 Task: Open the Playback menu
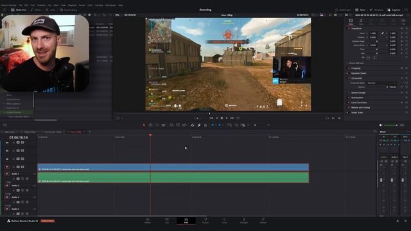(72, 5)
